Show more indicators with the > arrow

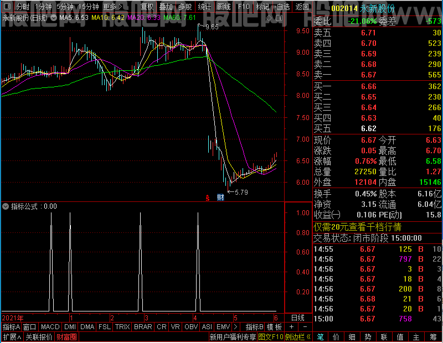coord(236,327)
